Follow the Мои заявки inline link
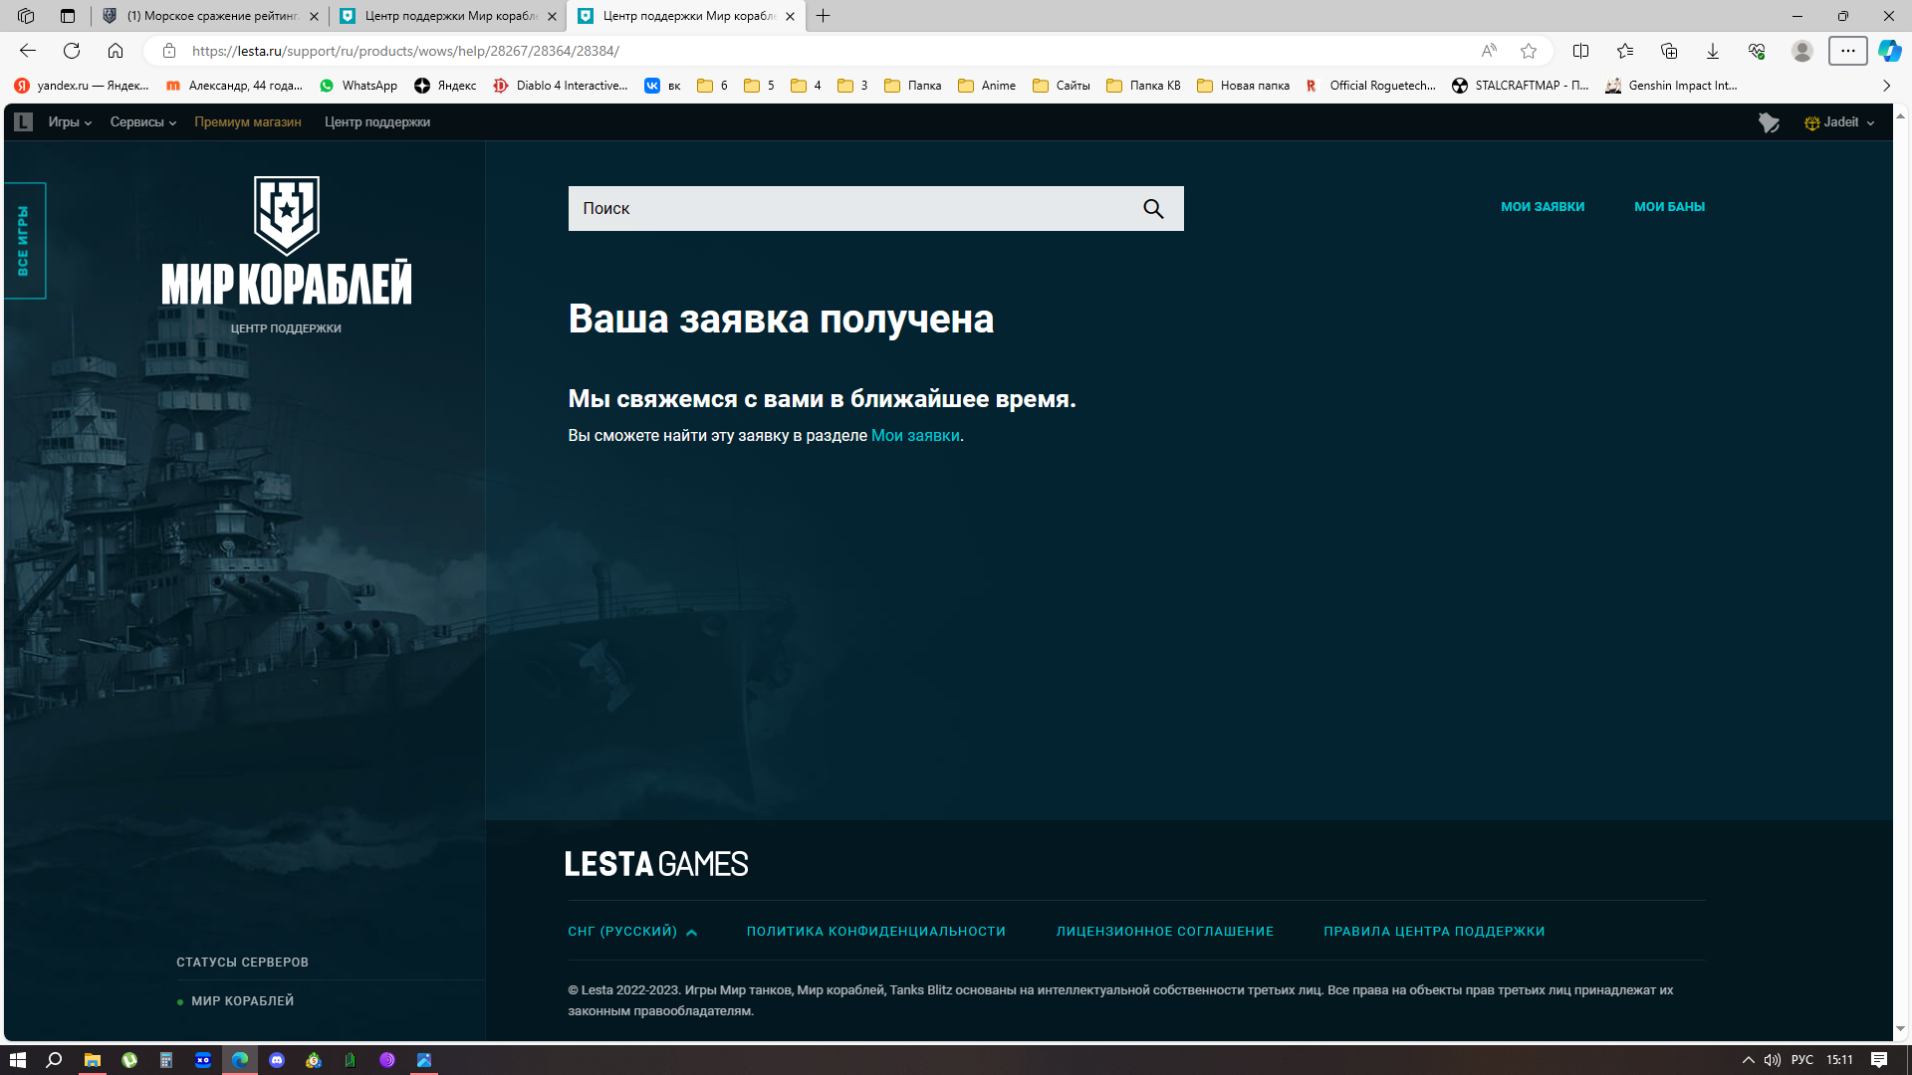The width and height of the screenshot is (1912, 1075). 915,436
